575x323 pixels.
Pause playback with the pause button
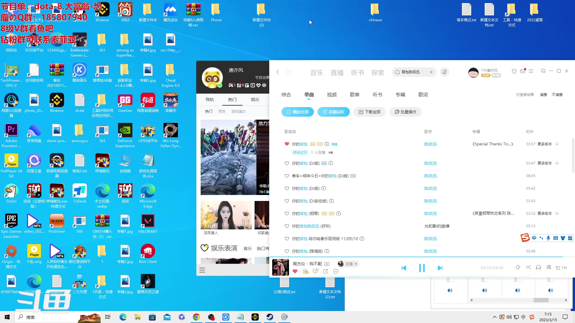[x=422, y=268]
